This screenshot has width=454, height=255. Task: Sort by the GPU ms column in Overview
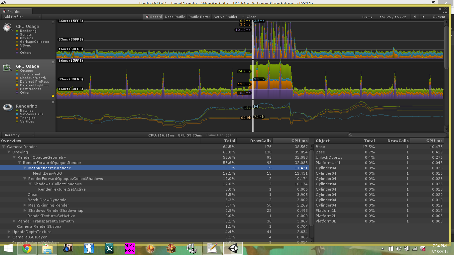(291, 141)
